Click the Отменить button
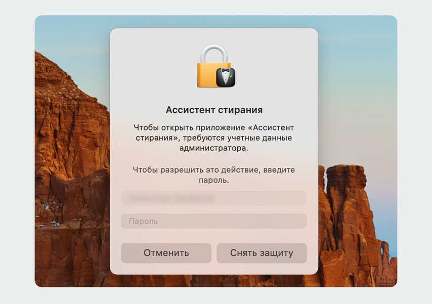 pos(166,253)
